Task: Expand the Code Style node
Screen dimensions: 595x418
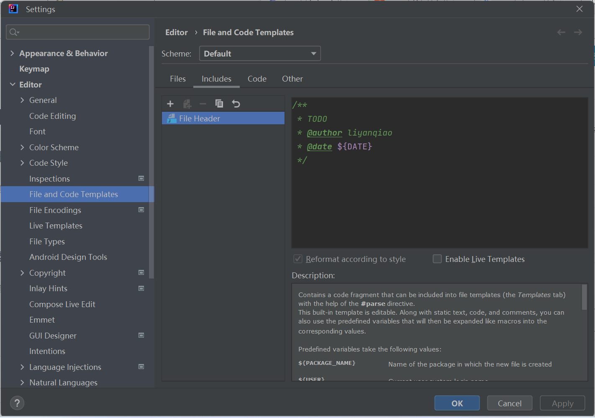Action: click(22, 163)
